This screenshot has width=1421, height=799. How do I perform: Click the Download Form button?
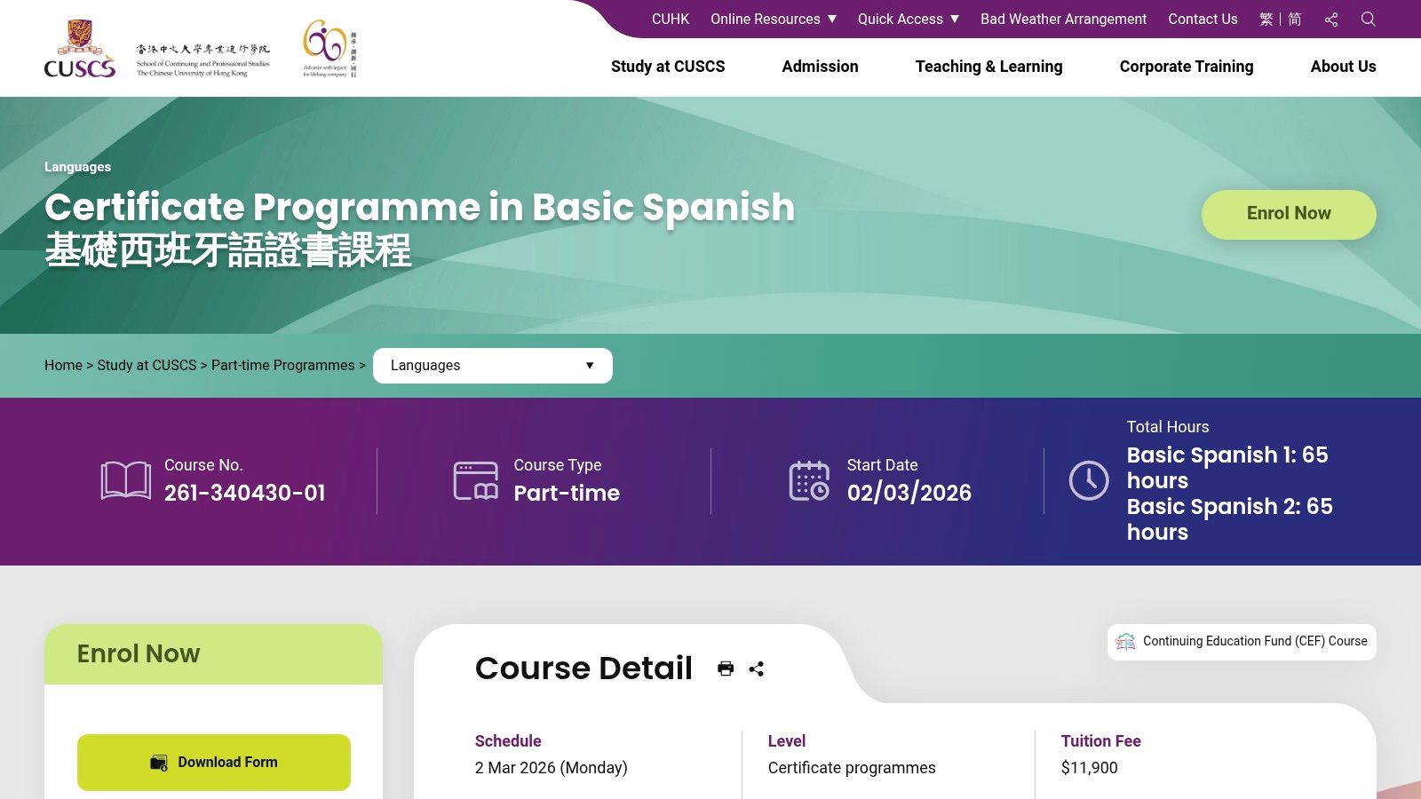pos(214,763)
